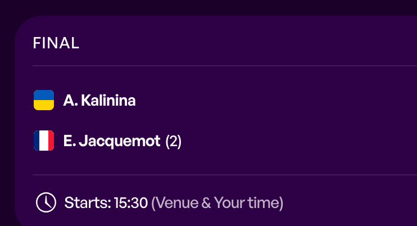Click empty card space right of Kalinina

tap(281, 101)
